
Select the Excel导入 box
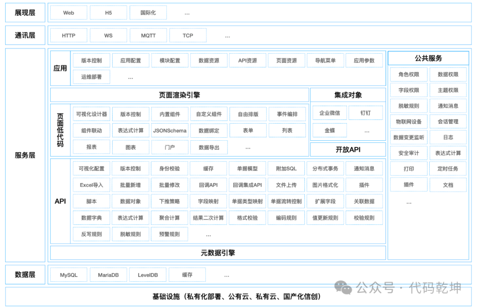pos(91,185)
